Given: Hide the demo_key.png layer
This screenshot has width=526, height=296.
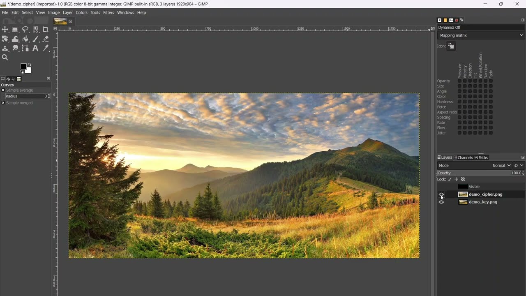Looking at the screenshot, I should 441,202.
